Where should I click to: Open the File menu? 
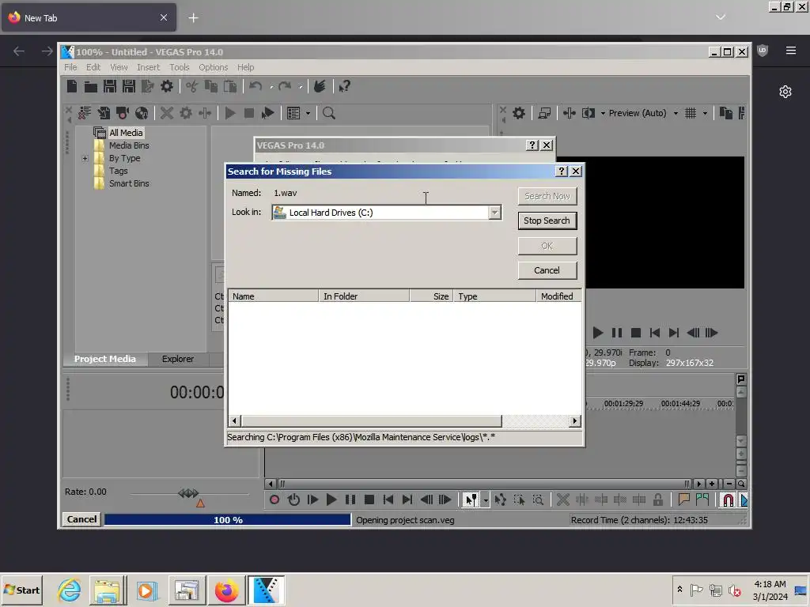pyautogui.click(x=70, y=67)
